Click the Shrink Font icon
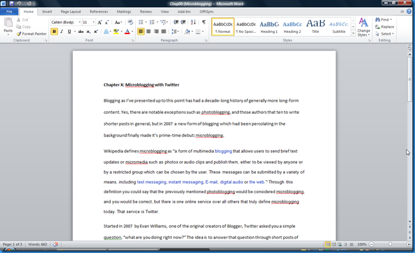Screen dimensions: 415x253 click(x=107, y=23)
